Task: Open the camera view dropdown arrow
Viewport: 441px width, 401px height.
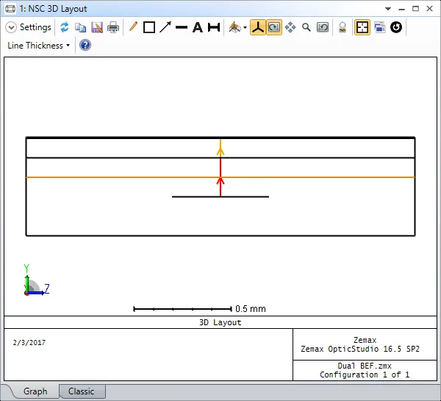Action: click(245, 28)
